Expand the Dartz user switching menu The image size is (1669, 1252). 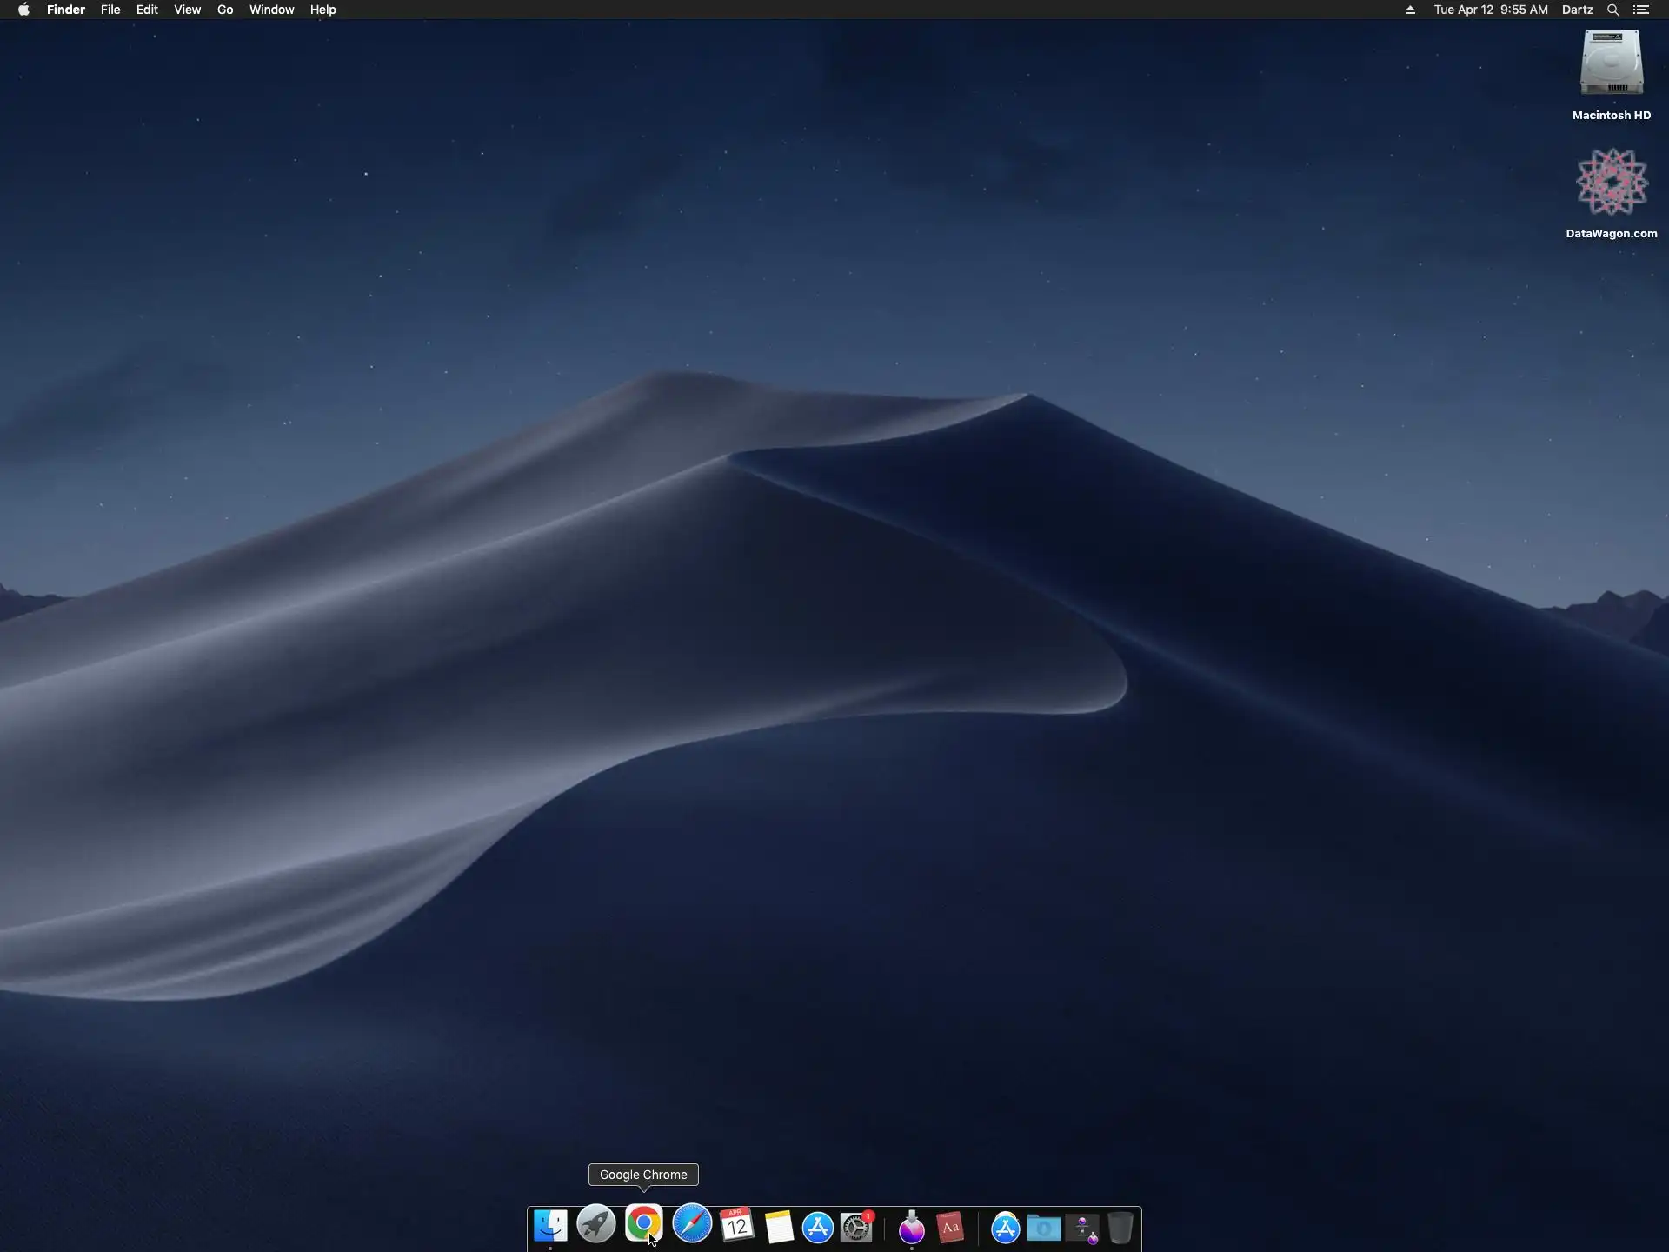[x=1577, y=10]
